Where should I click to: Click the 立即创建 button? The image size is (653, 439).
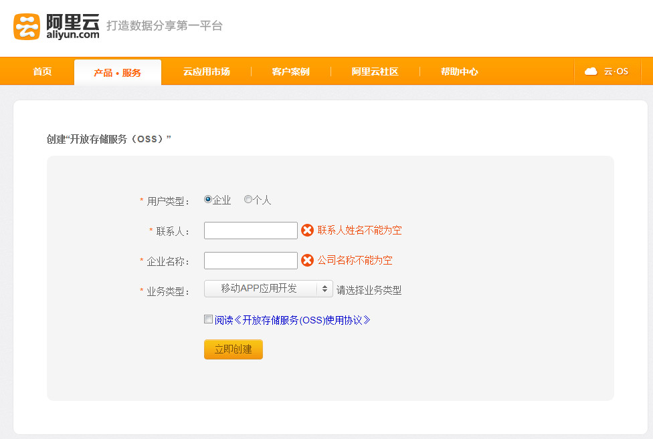coord(234,349)
